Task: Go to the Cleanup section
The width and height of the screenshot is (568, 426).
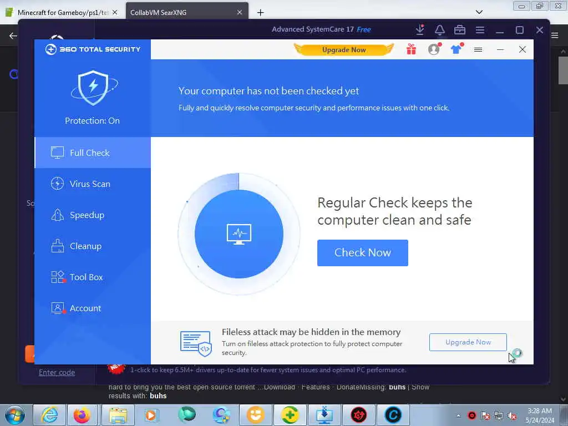Action: (93, 246)
